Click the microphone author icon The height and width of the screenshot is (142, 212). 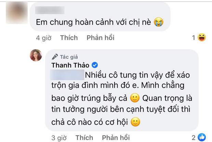54,57
